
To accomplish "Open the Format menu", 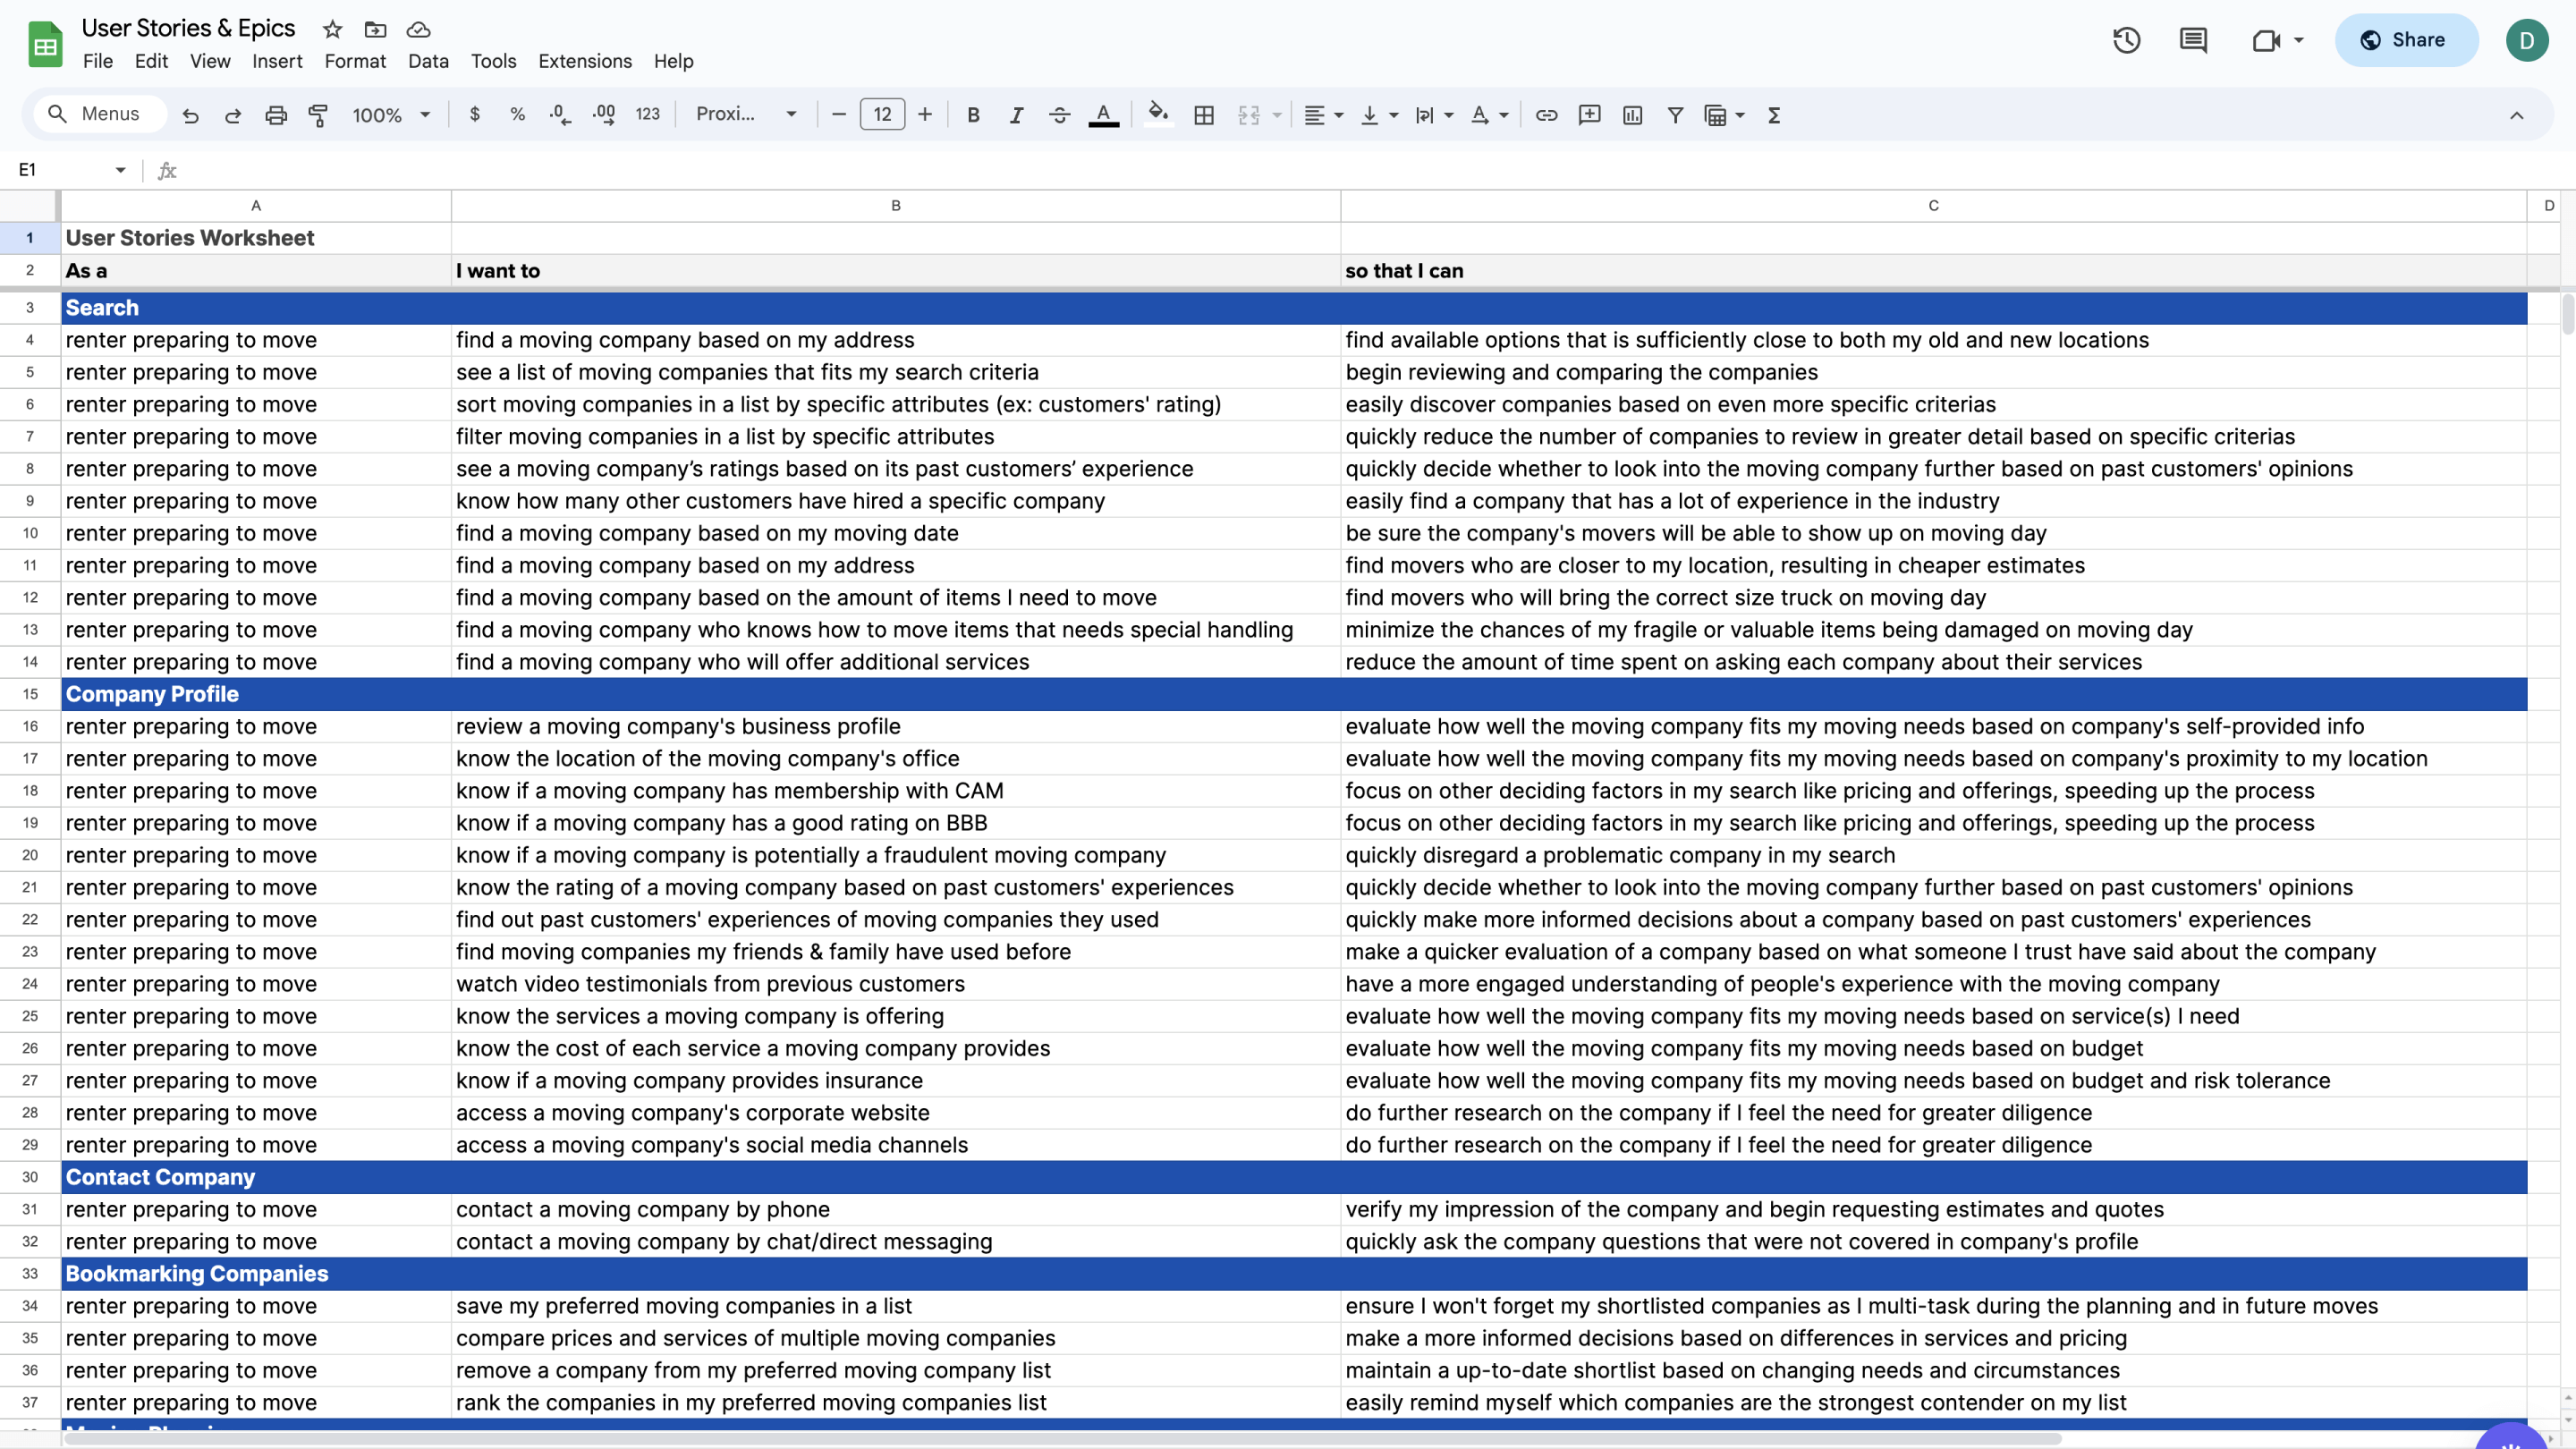I will pos(355,61).
